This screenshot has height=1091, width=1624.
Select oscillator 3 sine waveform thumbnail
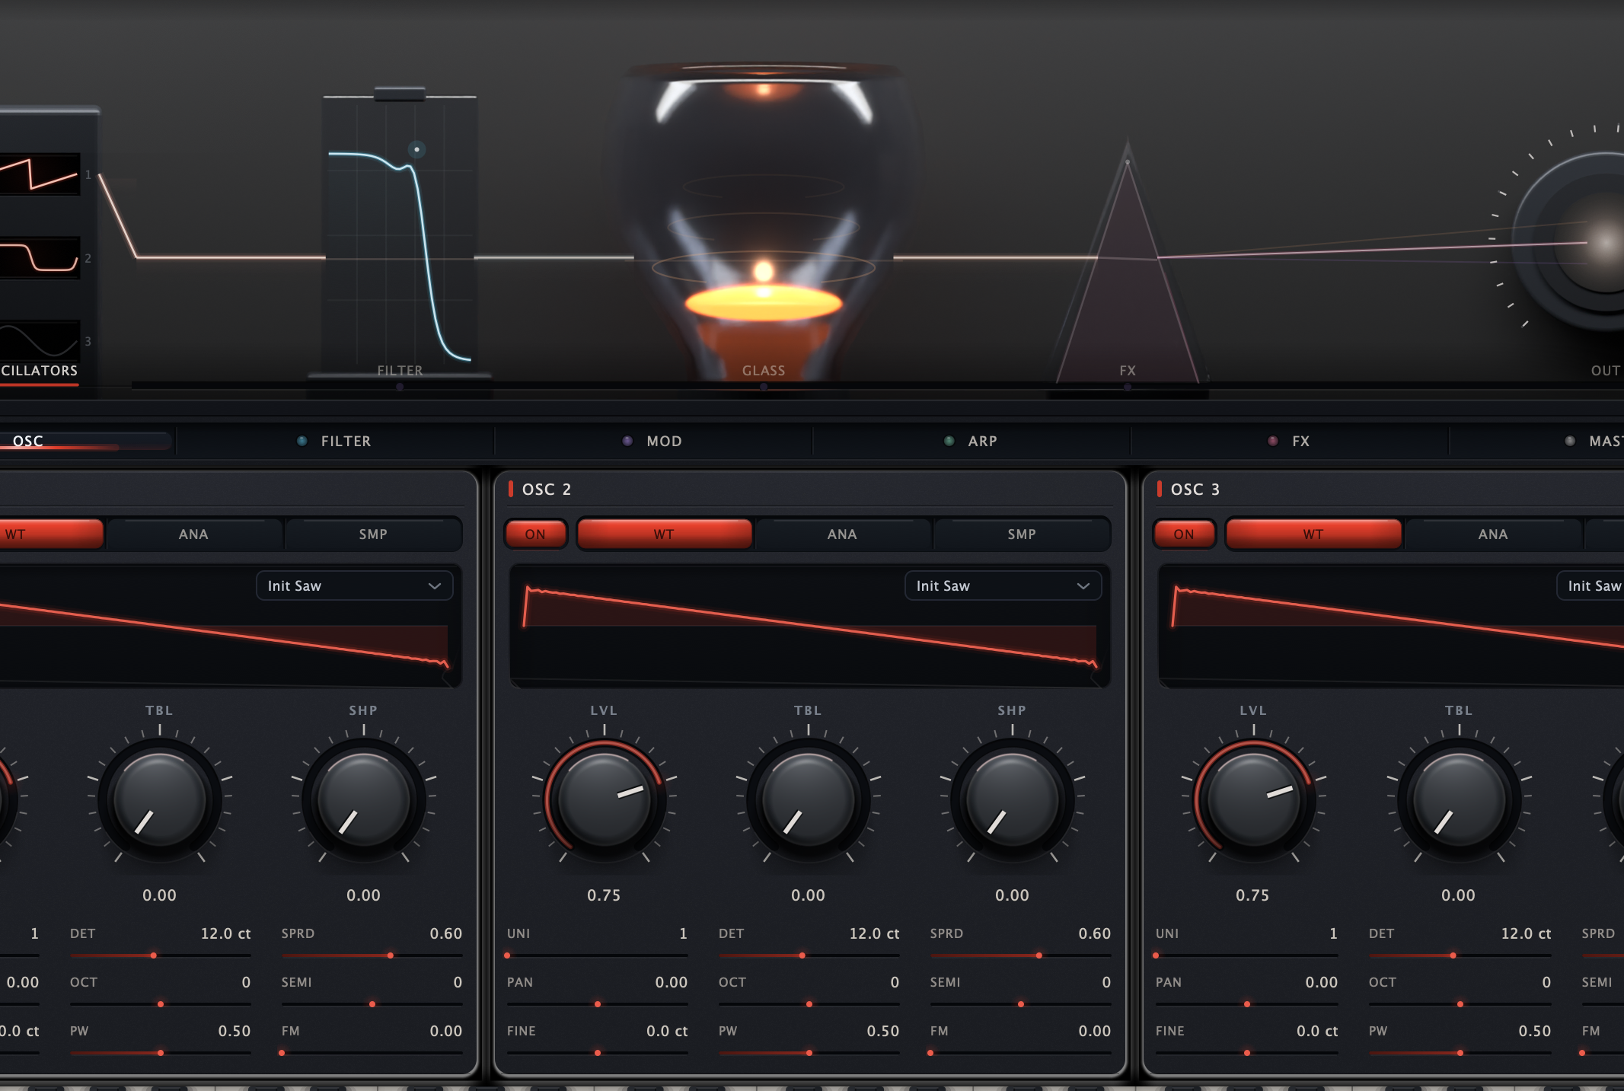pyautogui.click(x=40, y=340)
